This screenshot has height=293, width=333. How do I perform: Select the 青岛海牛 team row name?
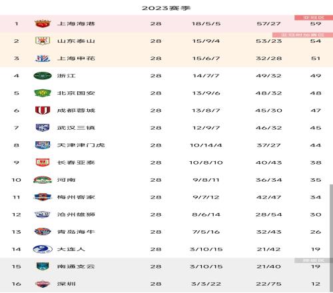click(x=76, y=232)
